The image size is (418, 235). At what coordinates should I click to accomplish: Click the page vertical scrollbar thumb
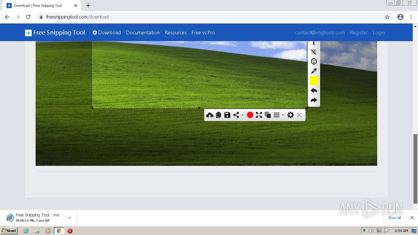tap(415, 169)
